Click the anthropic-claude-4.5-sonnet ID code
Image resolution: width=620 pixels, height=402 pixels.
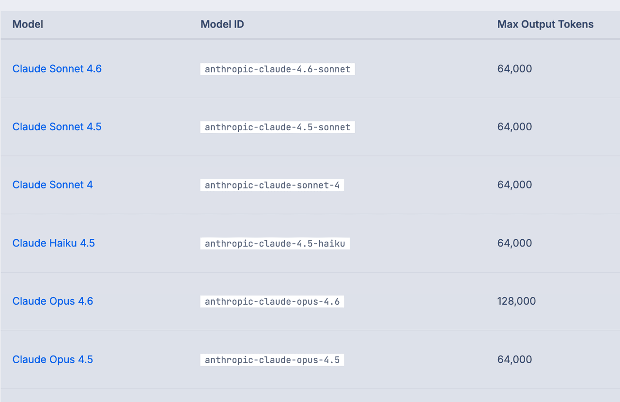pyautogui.click(x=278, y=127)
